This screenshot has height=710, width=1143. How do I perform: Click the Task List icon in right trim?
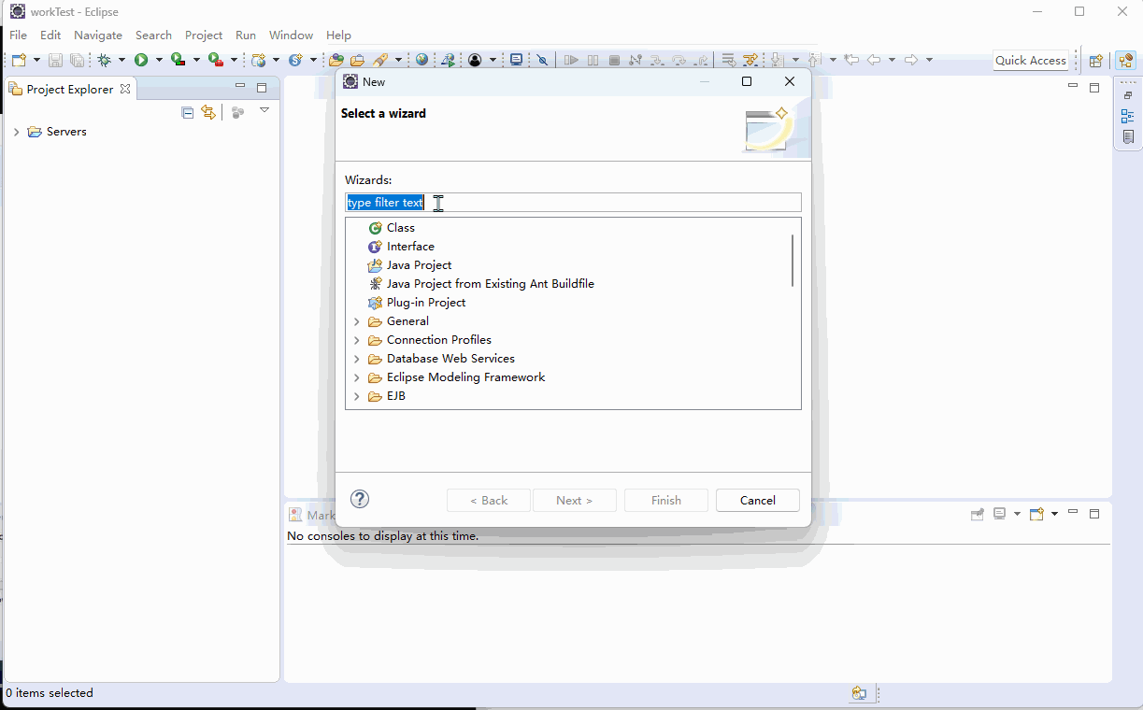click(x=1128, y=136)
